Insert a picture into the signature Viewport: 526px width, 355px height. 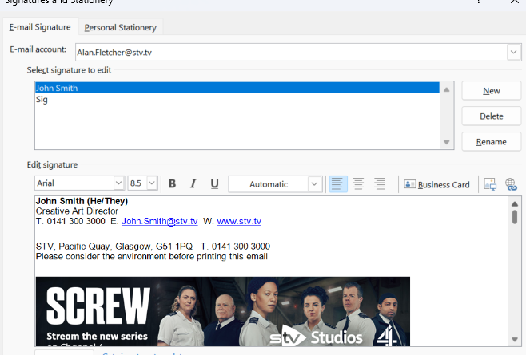coord(490,184)
